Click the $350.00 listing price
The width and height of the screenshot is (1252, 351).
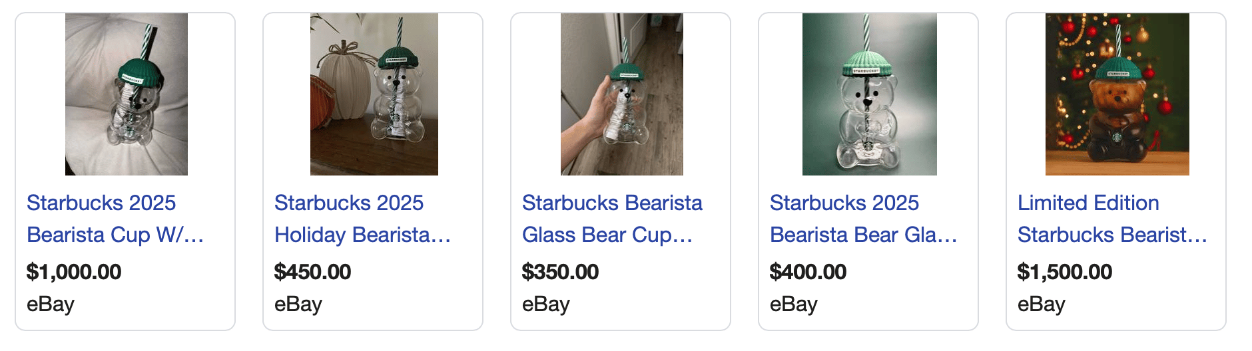click(560, 272)
